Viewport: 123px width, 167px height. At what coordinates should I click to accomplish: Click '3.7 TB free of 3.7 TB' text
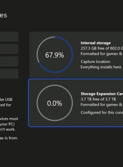coord(98,99)
